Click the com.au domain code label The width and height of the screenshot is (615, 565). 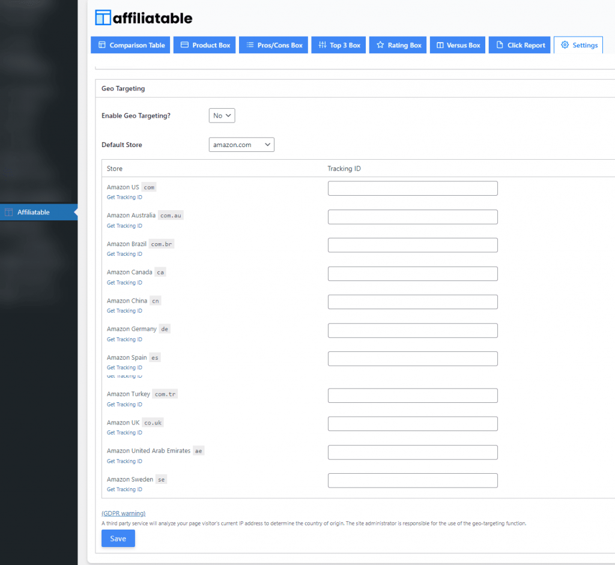[171, 216]
